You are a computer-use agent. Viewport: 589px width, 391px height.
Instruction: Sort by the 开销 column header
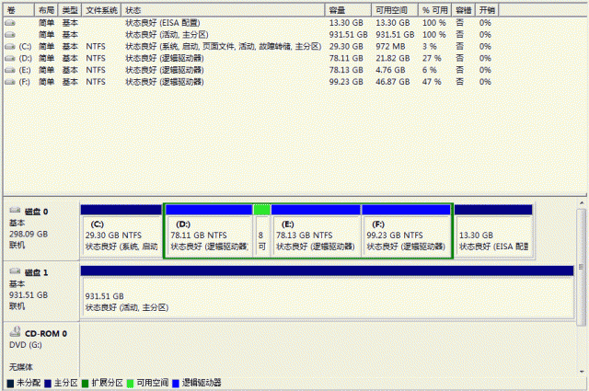487,10
